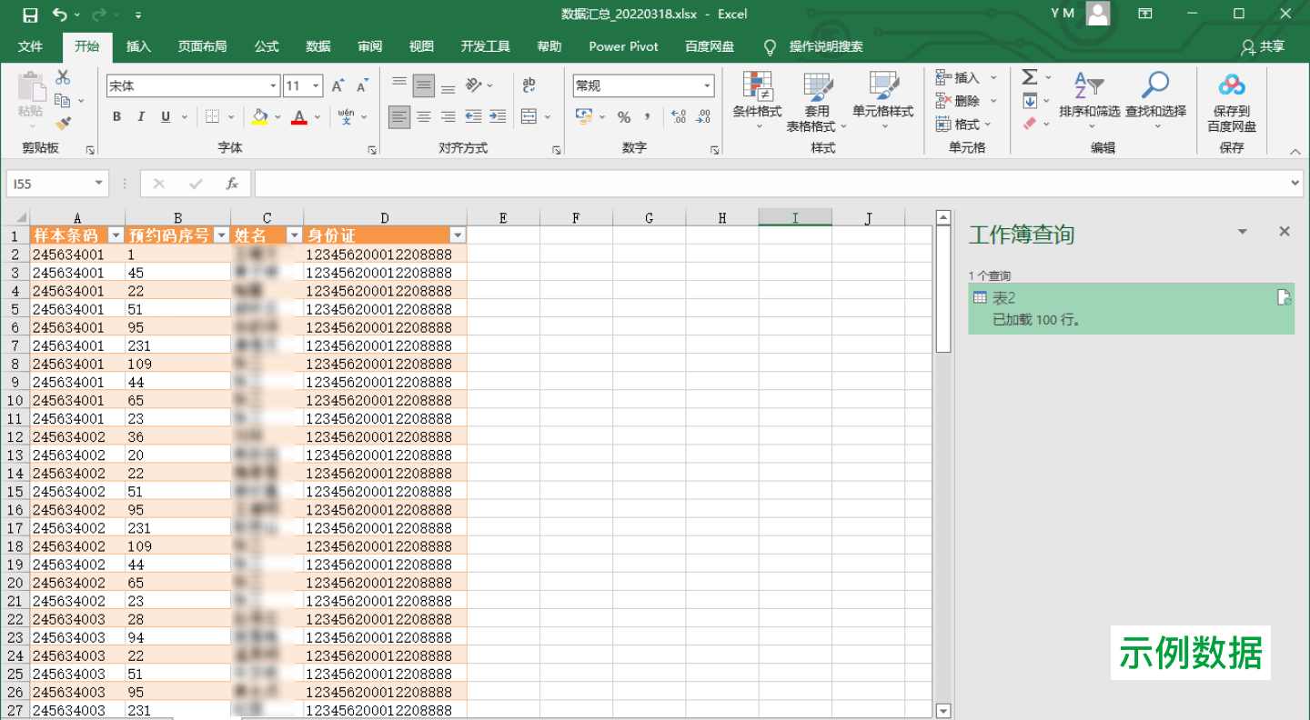Click the insert function fx icon
Screen dimensions: 1310x720
point(232,184)
